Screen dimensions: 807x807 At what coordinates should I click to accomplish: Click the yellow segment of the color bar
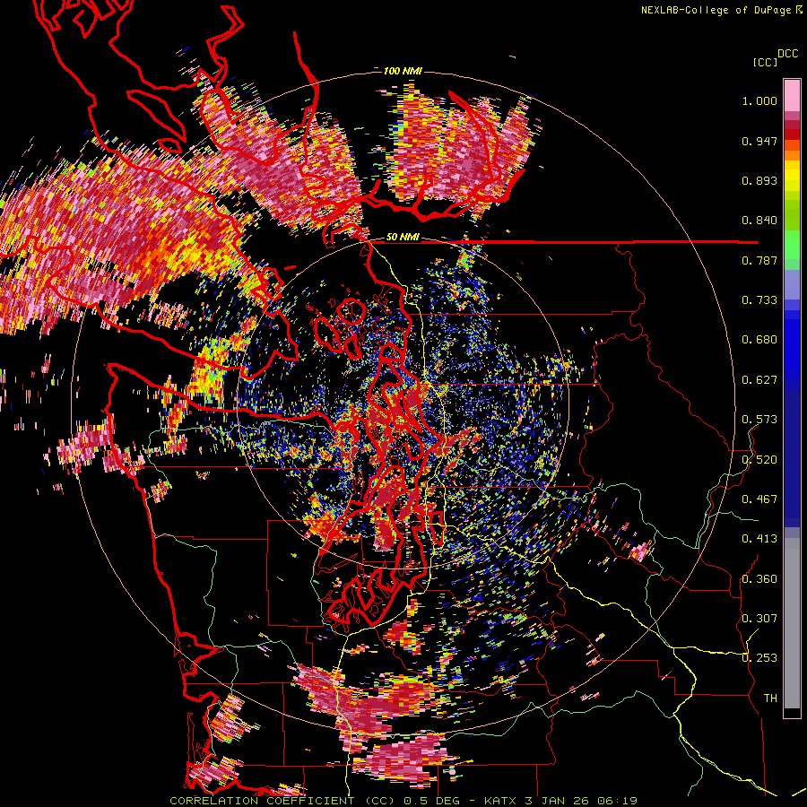click(792, 177)
